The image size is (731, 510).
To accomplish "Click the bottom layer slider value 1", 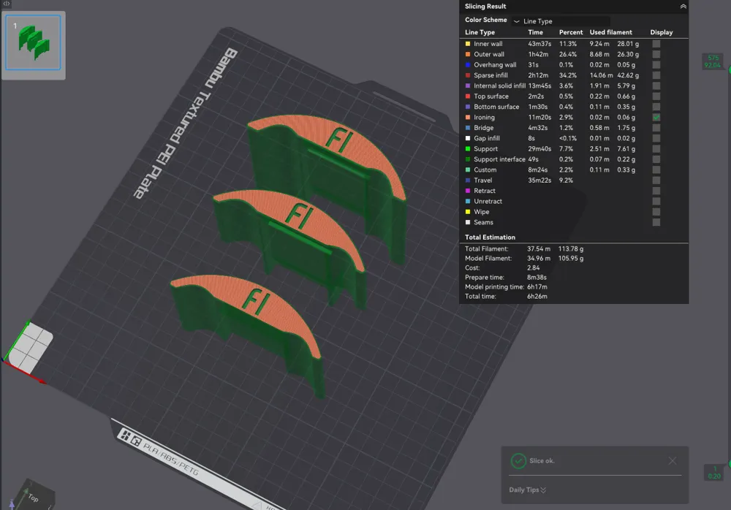I will pos(714,469).
